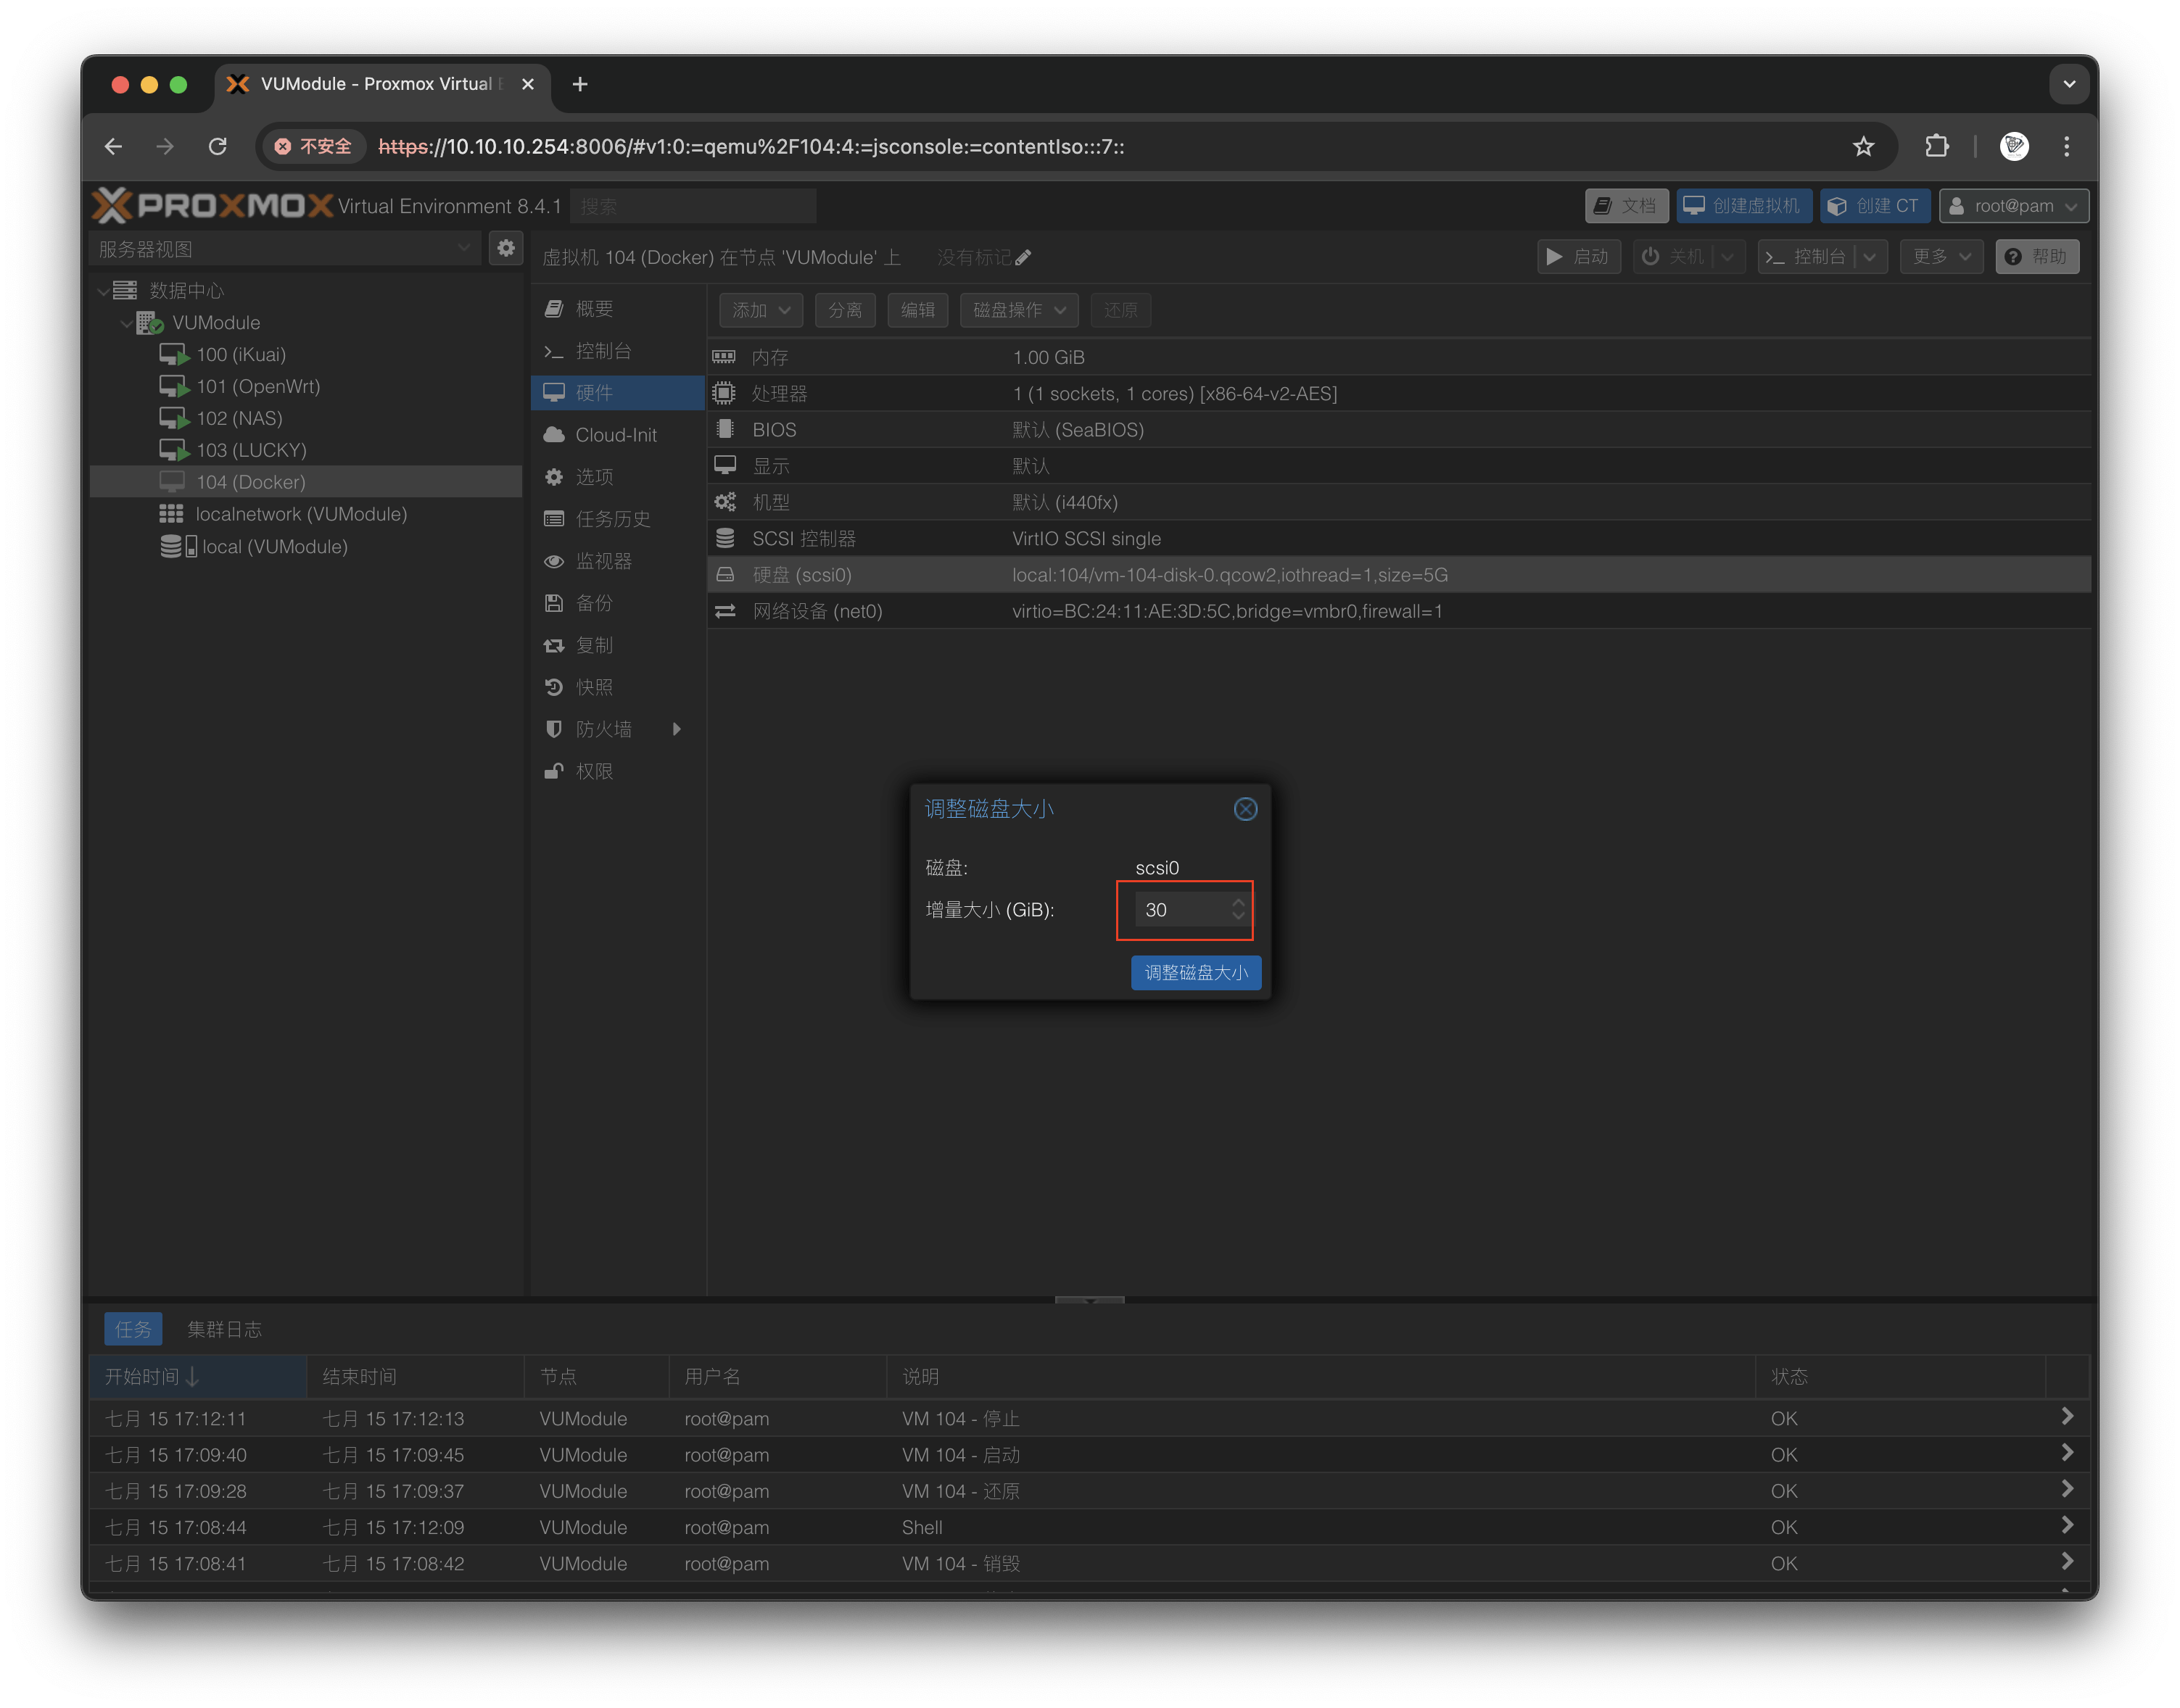This screenshot has width=2180, height=1708.
Task: Select the 101 (OpenWrt) VM
Action: tap(257, 386)
